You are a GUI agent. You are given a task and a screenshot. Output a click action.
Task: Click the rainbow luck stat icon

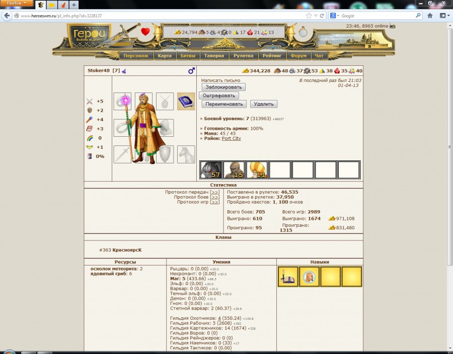pos(90,138)
